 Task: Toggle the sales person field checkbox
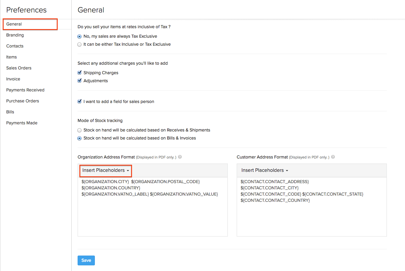79,102
